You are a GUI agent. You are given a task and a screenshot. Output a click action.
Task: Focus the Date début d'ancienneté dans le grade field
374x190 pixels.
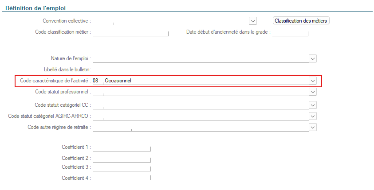pos(290,32)
